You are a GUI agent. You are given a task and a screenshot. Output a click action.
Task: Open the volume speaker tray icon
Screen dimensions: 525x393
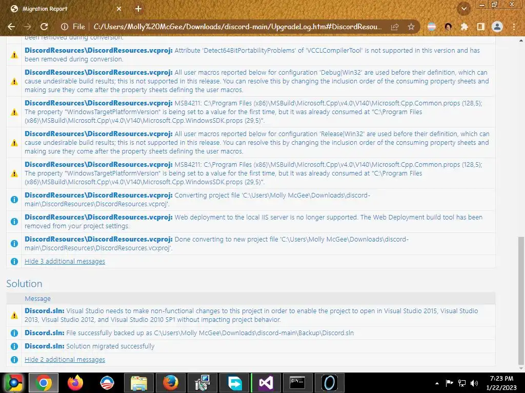point(474,383)
